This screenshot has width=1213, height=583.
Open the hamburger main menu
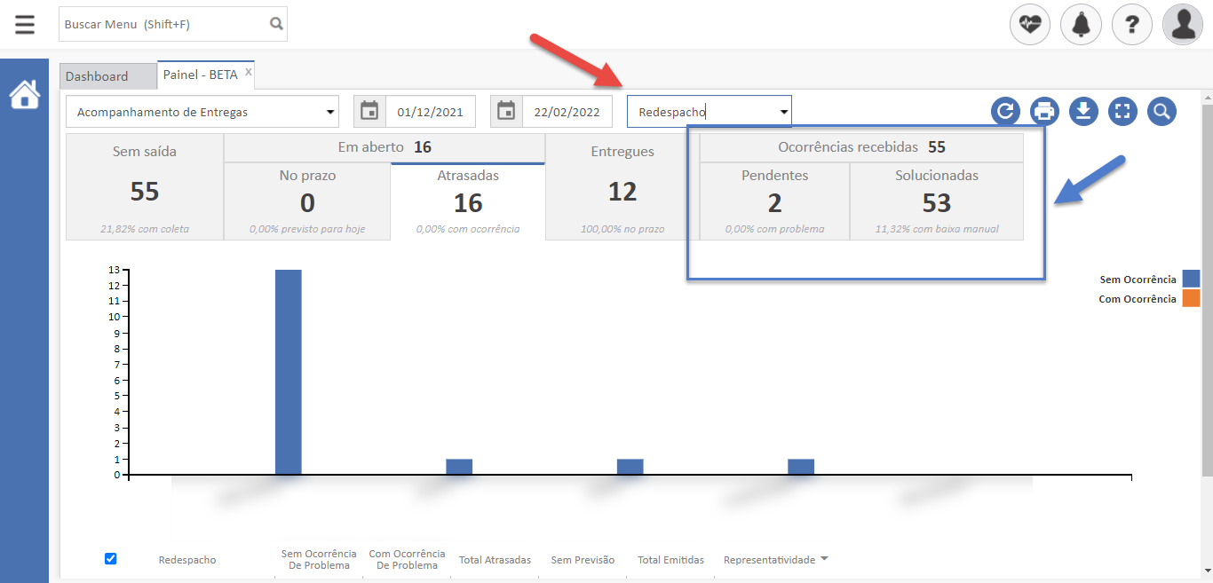point(25,24)
